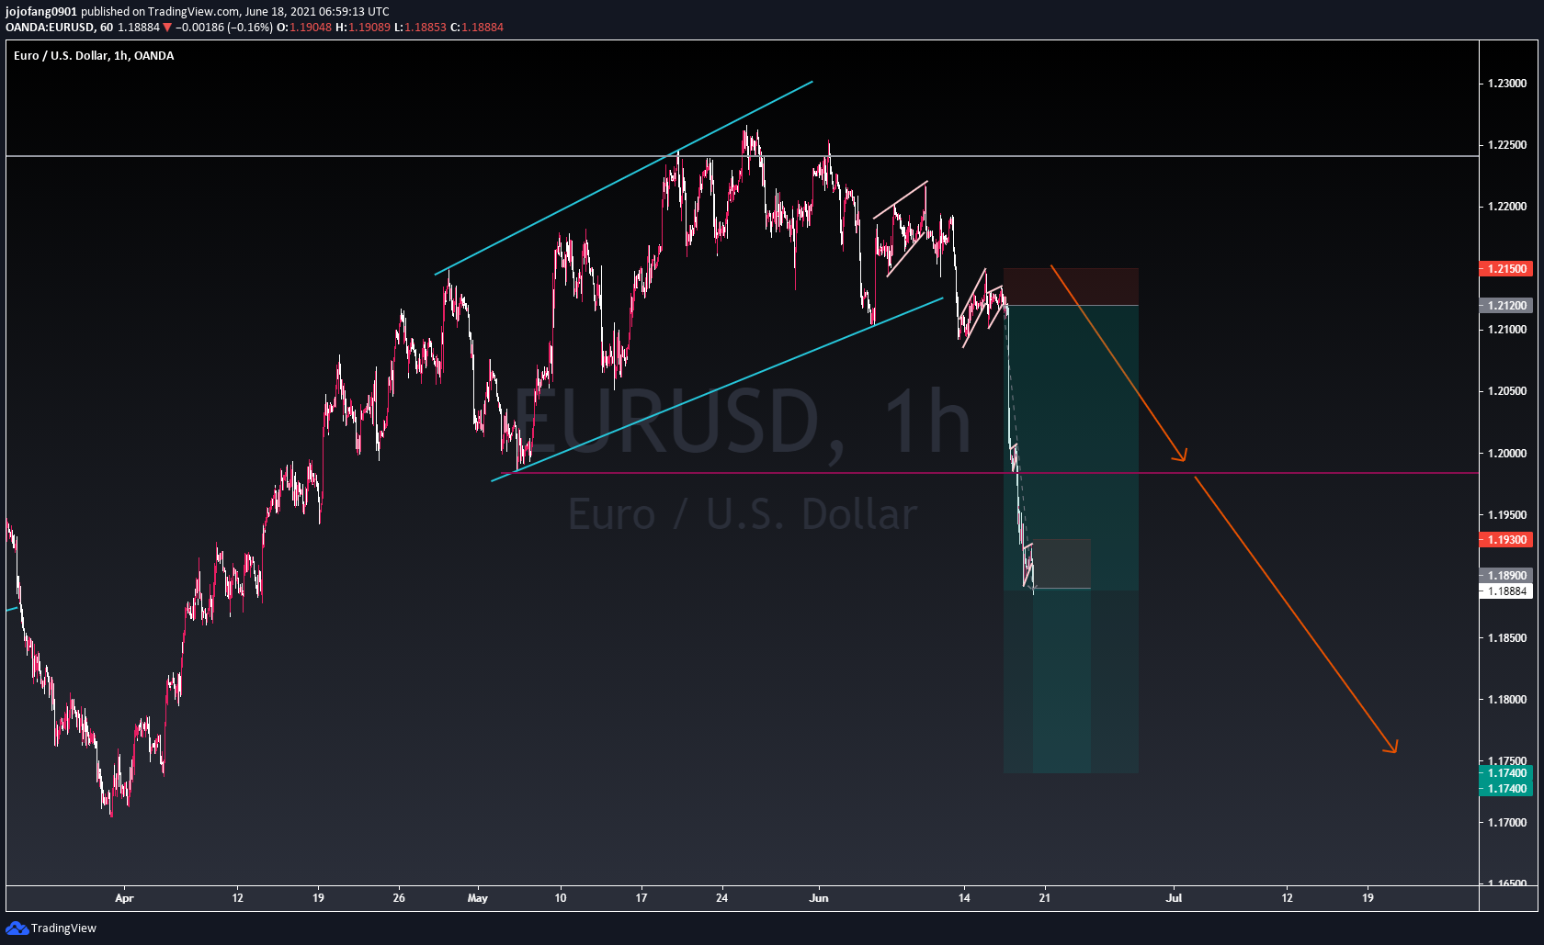Click the red stop-loss zone of short position
The width and height of the screenshot is (1544, 945).
(1071, 287)
